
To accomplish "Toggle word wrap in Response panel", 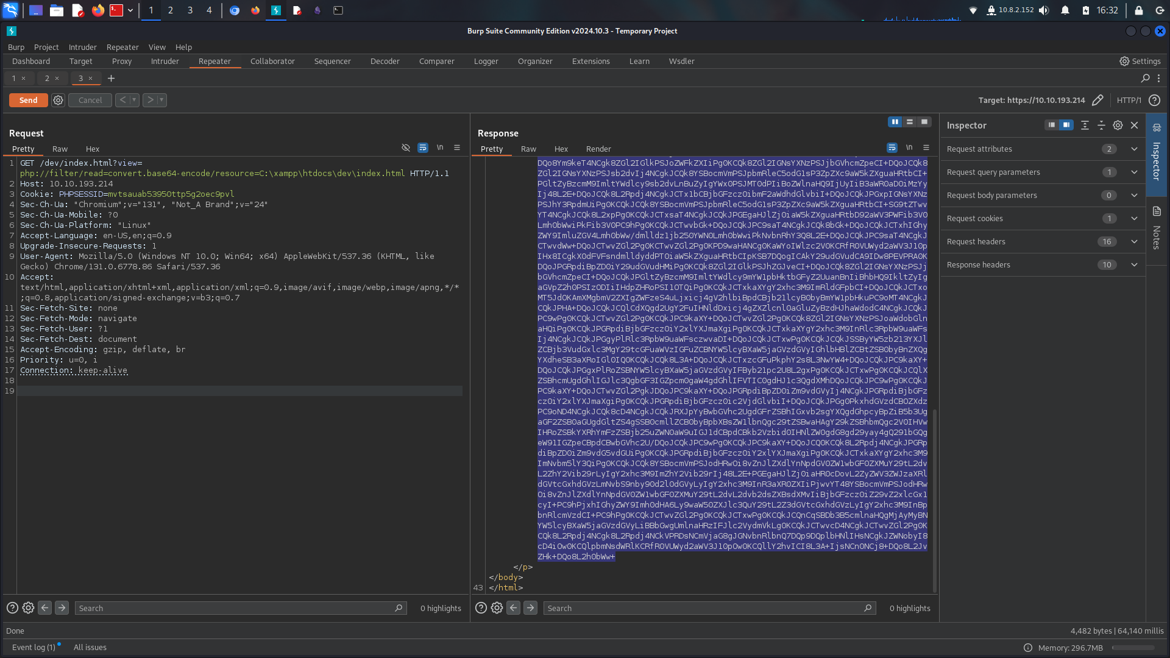I will [892, 148].
